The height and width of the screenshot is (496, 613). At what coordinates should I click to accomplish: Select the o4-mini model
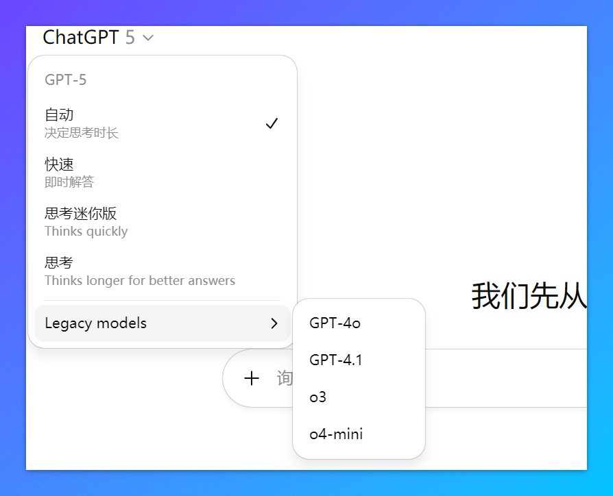tap(359, 434)
